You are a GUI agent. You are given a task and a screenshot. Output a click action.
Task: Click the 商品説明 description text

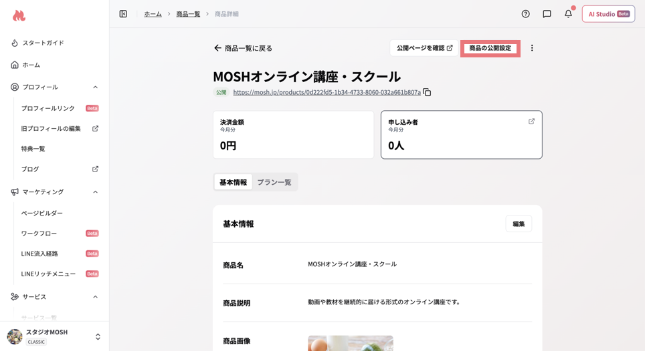tap(384, 302)
